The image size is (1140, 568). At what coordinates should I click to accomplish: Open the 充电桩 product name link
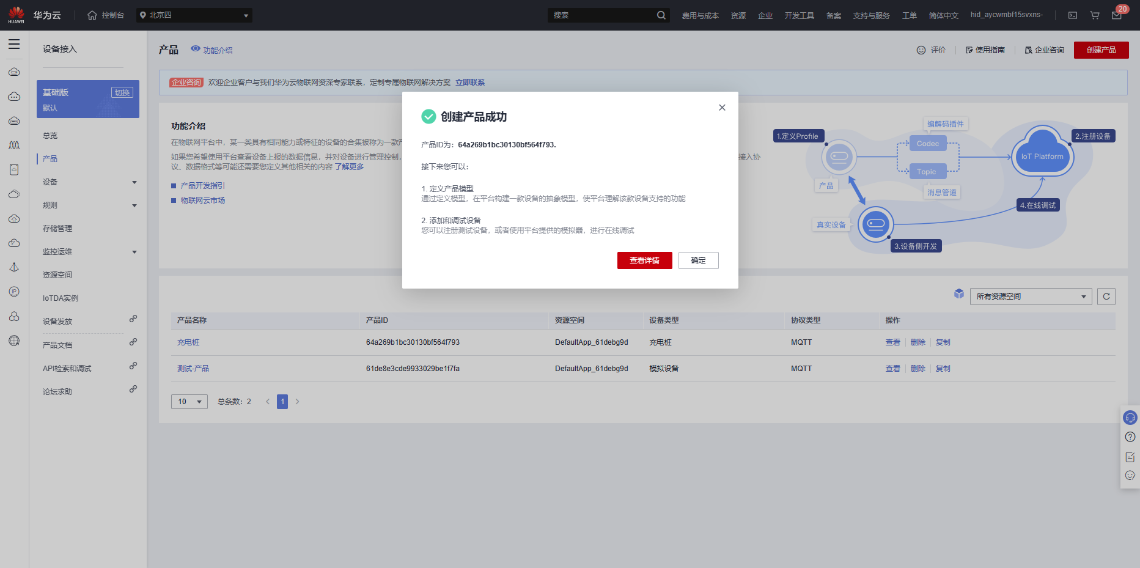click(188, 342)
